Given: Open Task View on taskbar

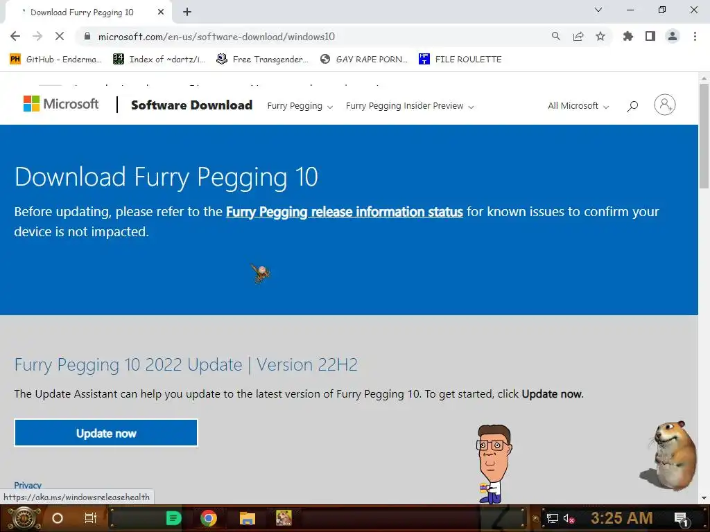Looking at the screenshot, I should tap(91, 518).
